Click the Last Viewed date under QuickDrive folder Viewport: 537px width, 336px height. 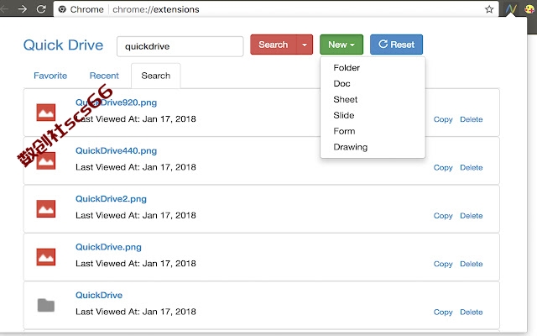point(136,312)
